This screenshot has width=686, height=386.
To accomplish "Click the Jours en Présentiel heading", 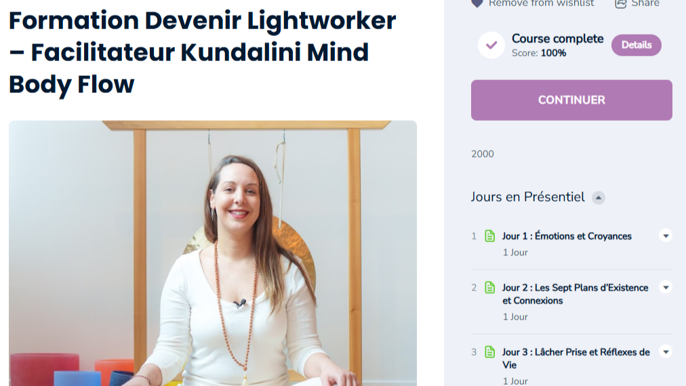I will point(527,197).
